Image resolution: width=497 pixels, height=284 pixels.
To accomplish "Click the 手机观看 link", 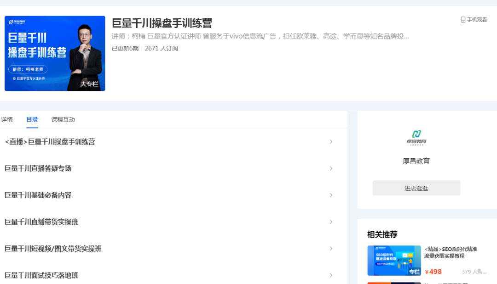I will coord(477,20).
